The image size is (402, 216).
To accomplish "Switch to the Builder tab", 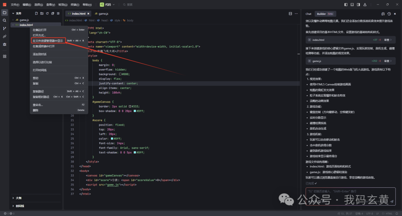I will [325, 14].
